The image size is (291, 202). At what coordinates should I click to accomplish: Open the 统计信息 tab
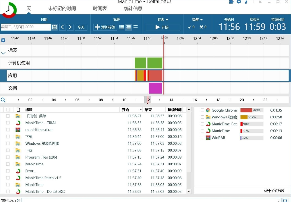point(133,8)
